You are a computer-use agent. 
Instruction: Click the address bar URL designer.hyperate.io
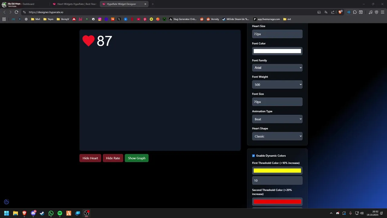coord(46,12)
